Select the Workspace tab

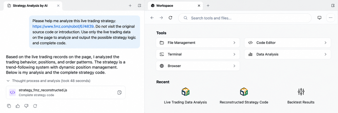(x=175, y=5)
